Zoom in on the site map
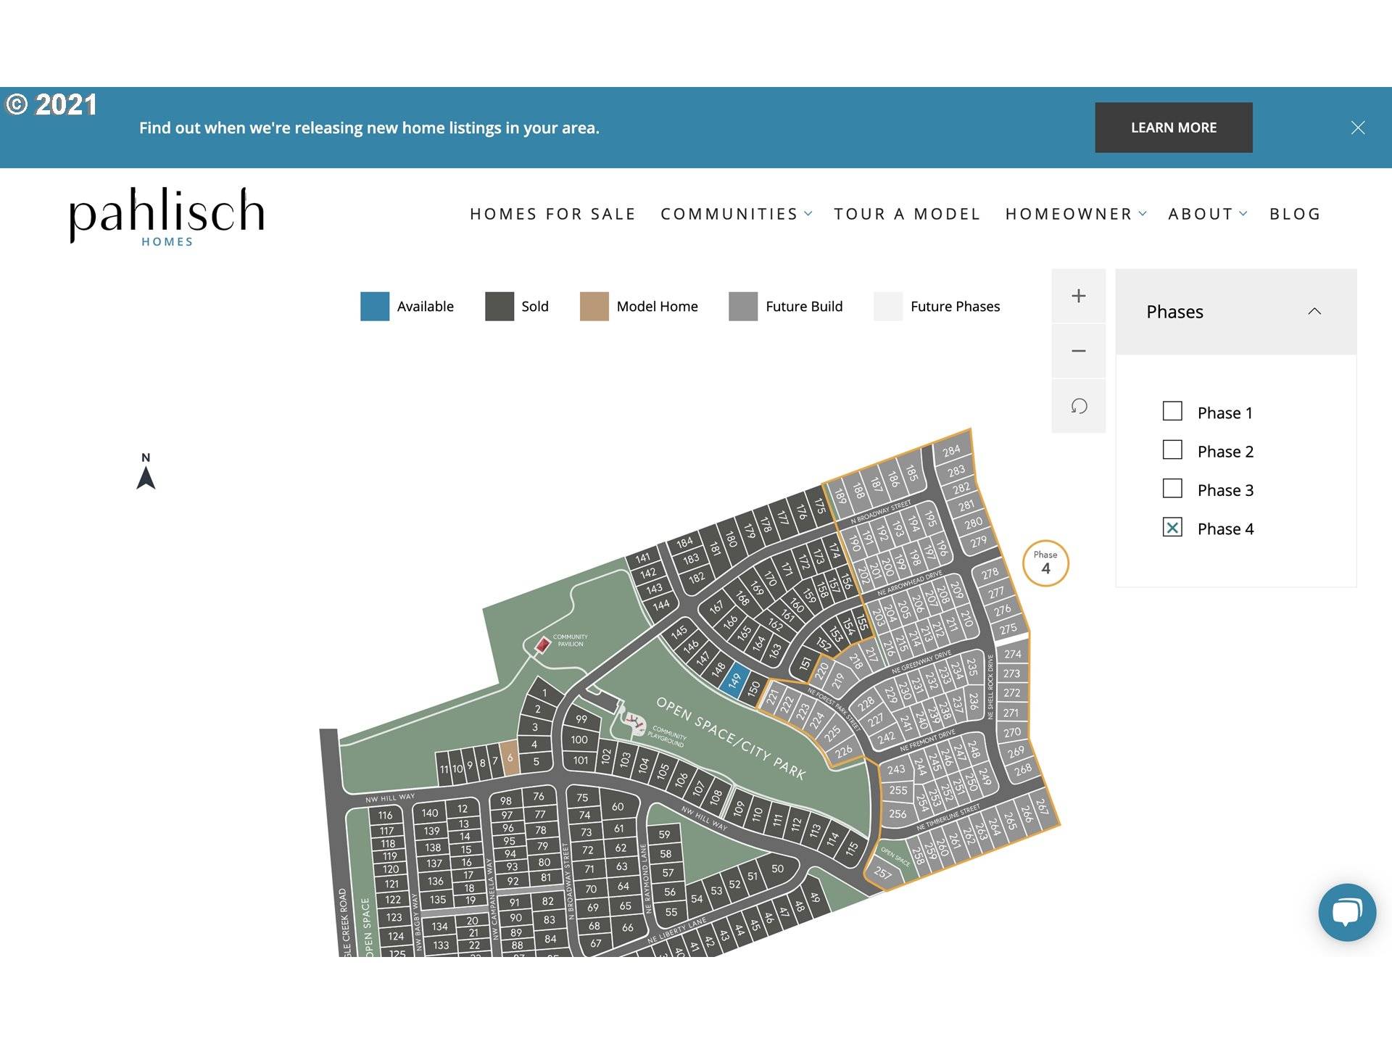 pos(1078,296)
